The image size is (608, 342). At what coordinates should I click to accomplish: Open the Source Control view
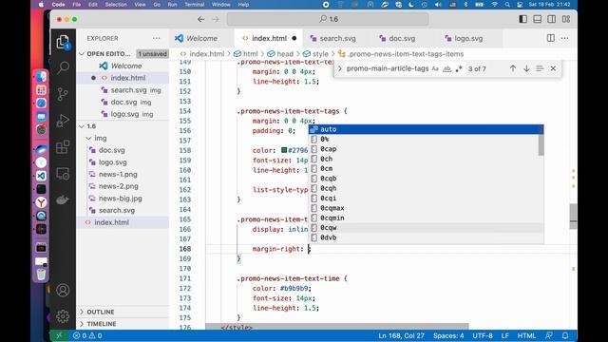(63, 94)
